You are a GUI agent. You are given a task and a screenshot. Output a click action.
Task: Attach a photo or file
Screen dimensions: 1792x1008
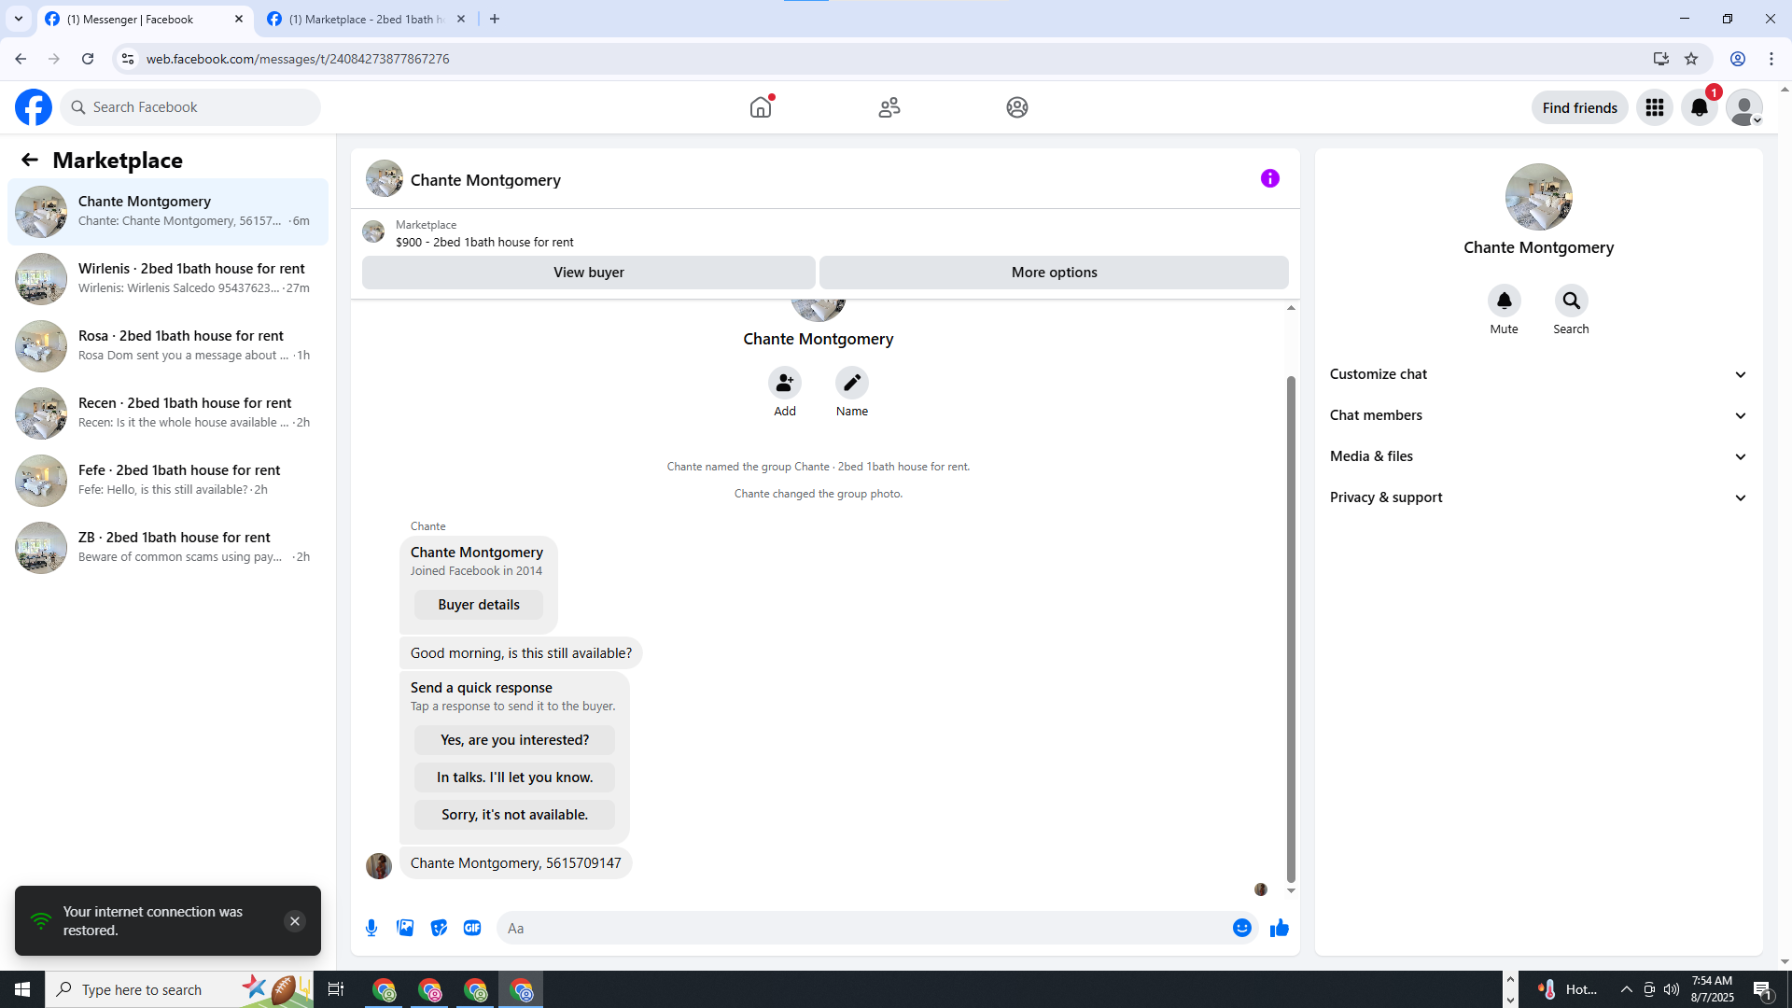405,928
